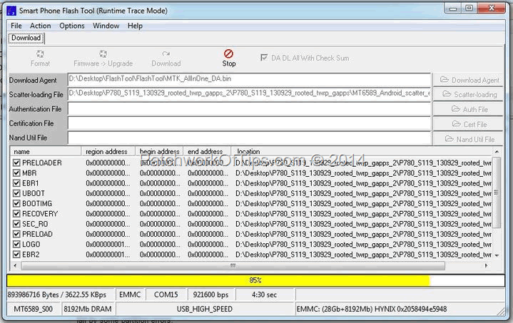The width and height of the screenshot is (513, 323).
Task: Click the Firmware -> Upgrade toolbar icon
Action: (x=103, y=54)
